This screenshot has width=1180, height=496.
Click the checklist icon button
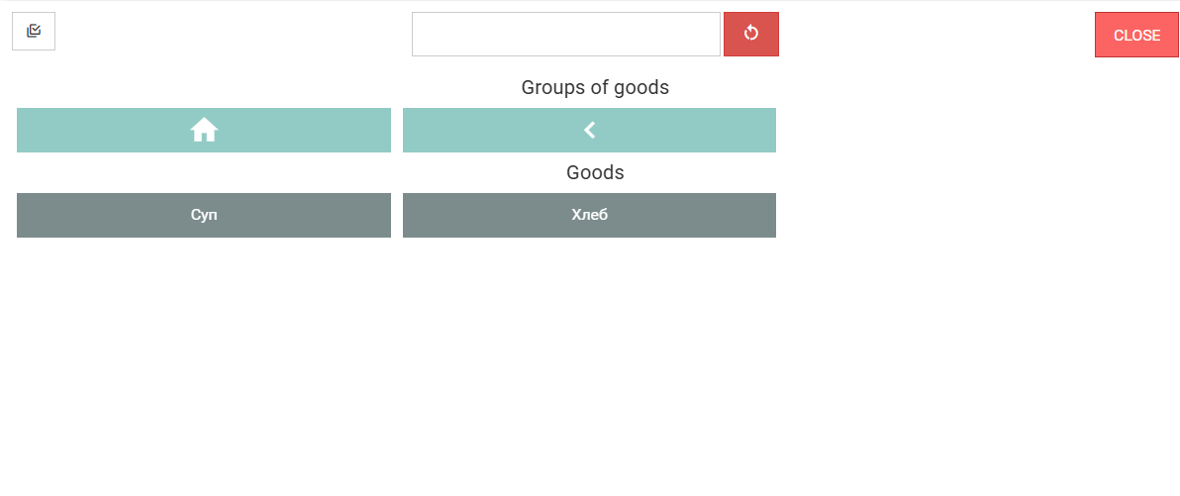pos(34,32)
